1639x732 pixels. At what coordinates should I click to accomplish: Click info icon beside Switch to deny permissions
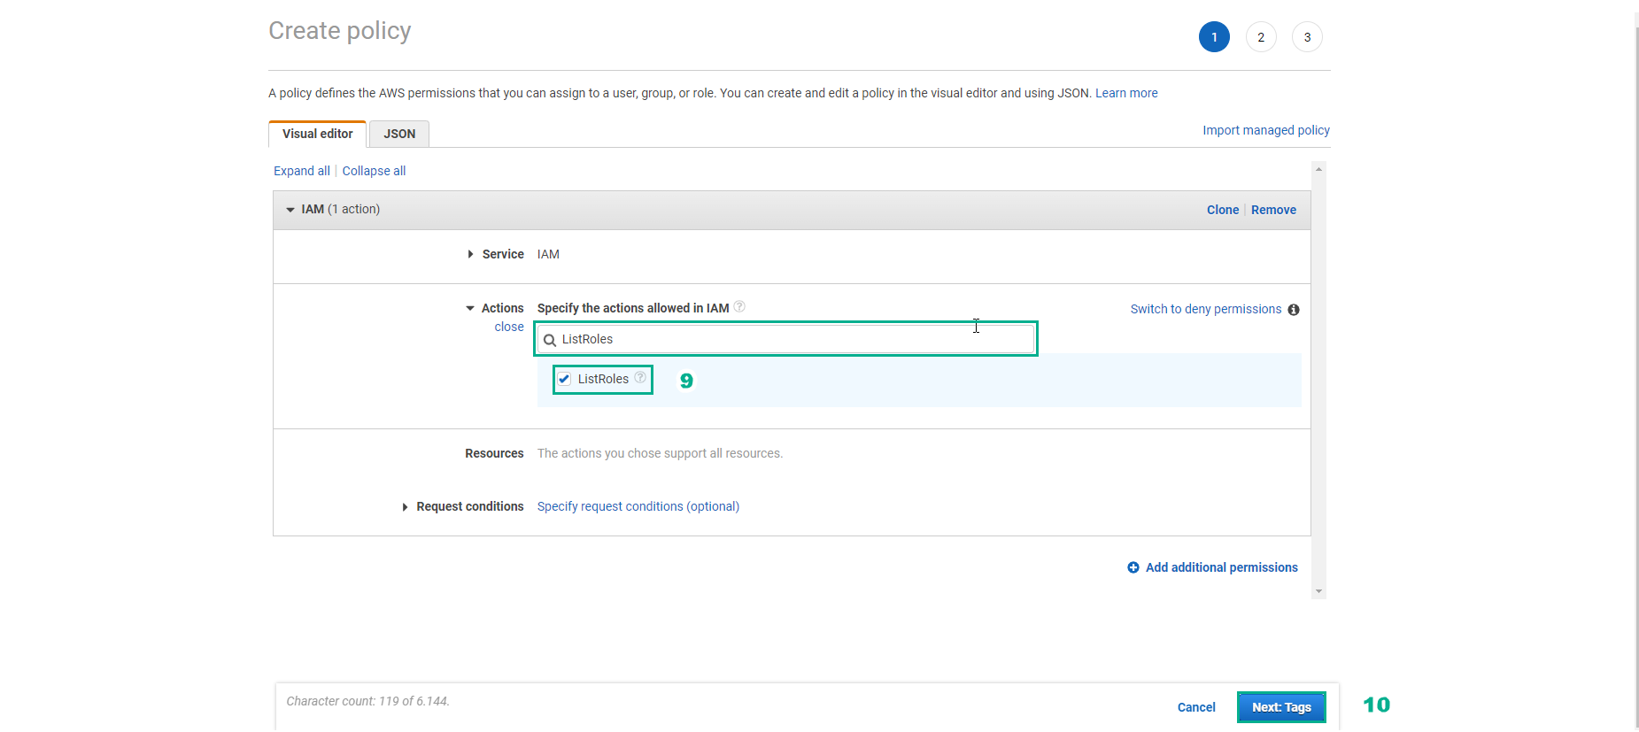pos(1294,310)
